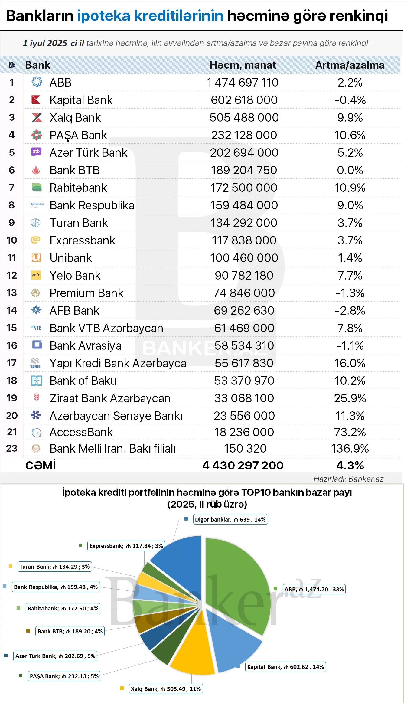Click the Ziraat Bank Azərbaycan logo

pos(37,397)
